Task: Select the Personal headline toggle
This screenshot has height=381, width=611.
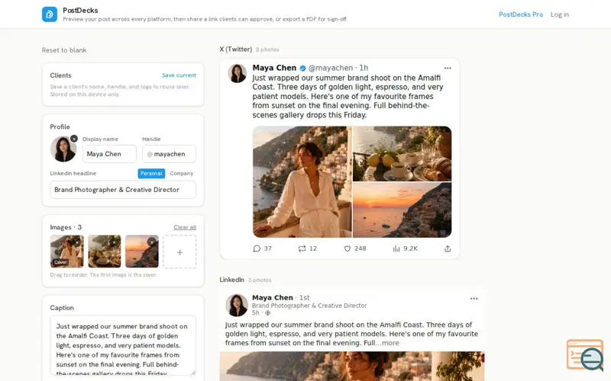Action: pyautogui.click(x=151, y=174)
